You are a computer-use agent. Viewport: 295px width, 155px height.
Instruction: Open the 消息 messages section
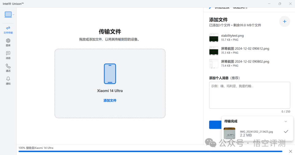(8, 55)
